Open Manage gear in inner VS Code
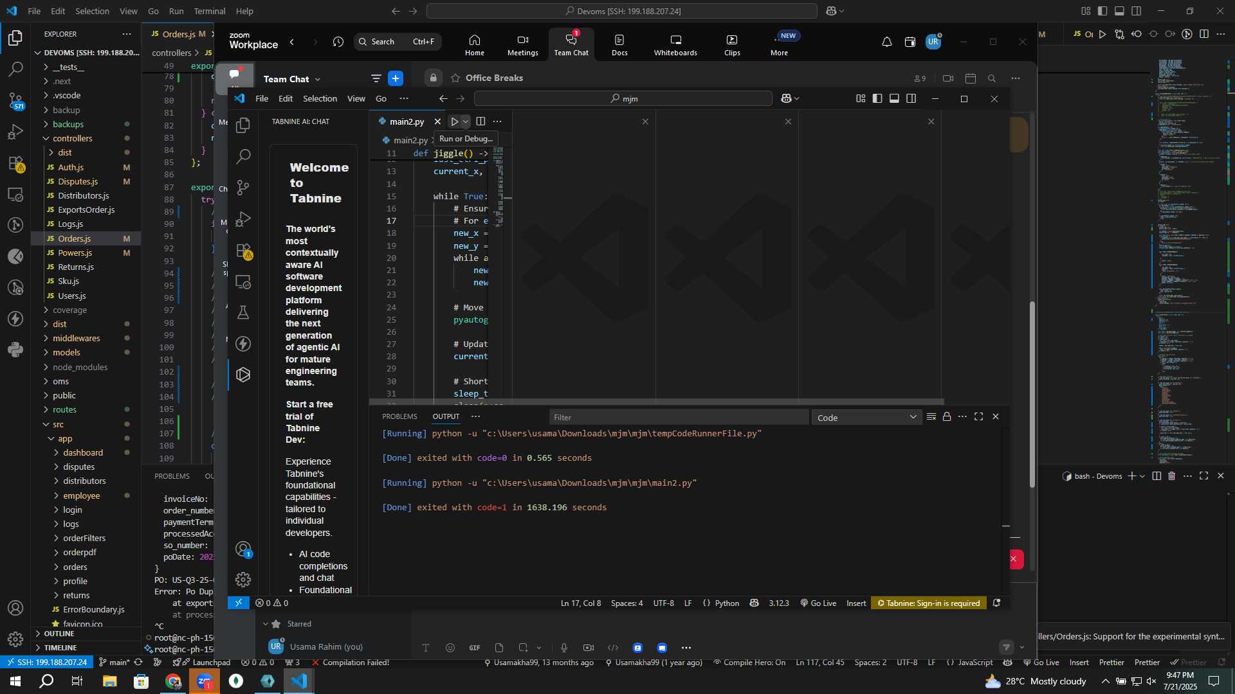Image resolution: width=1235 pixels, height=694 pixels. [243, 580]
